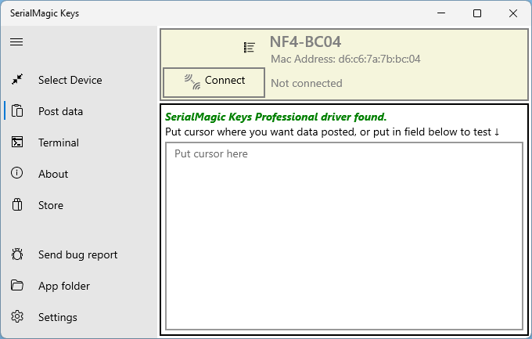Open the Select Device page
Image resolution: width=532 pixels, height=339 pixels.
coord(70,80)
